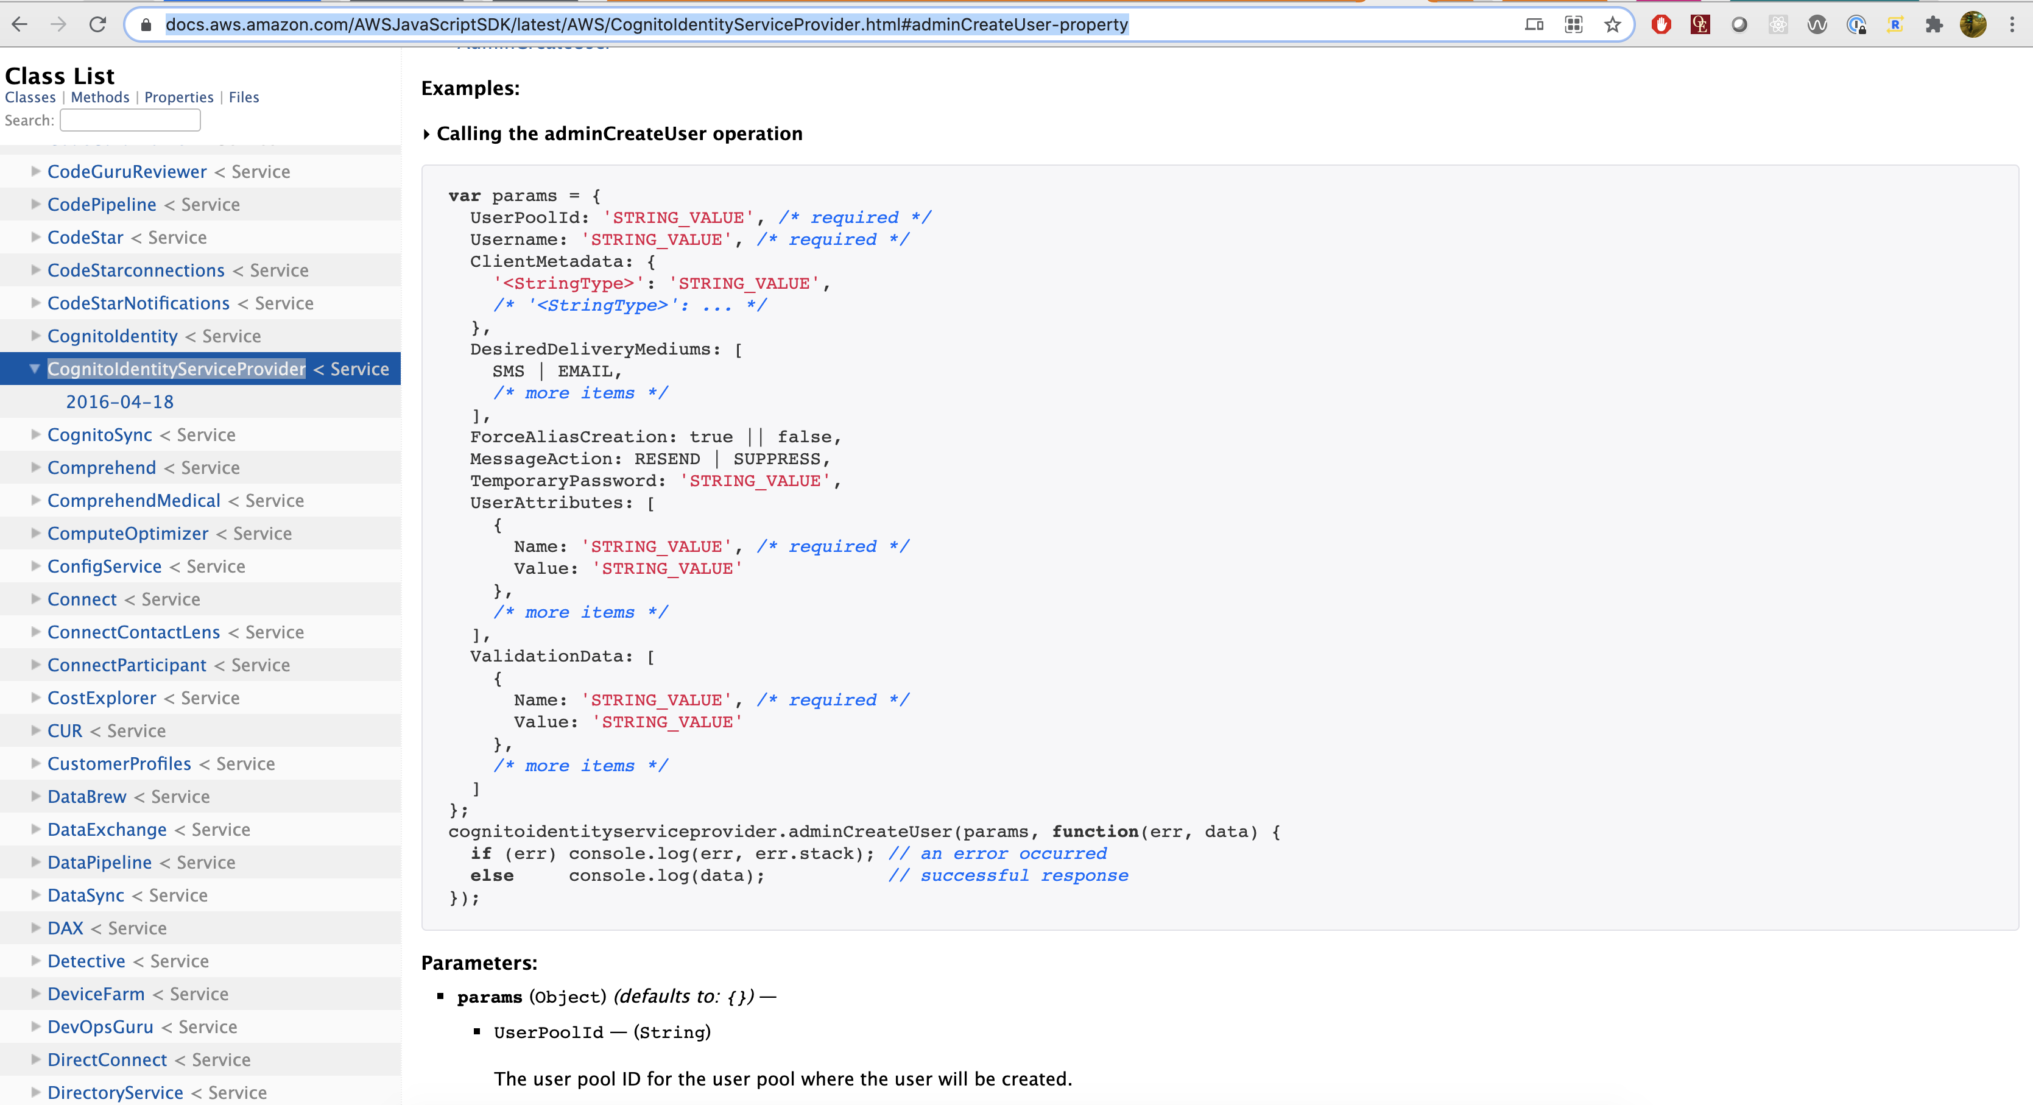Select the 2016-04-18 API version
The image size is (2033, 1105).
[118, 401]
